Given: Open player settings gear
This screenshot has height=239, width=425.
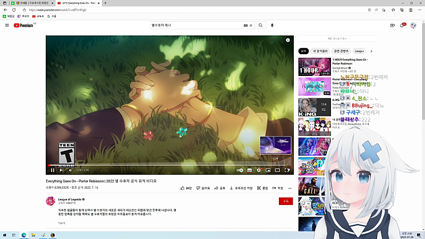Looking at the screenshot, I should (x=259, y=170).
